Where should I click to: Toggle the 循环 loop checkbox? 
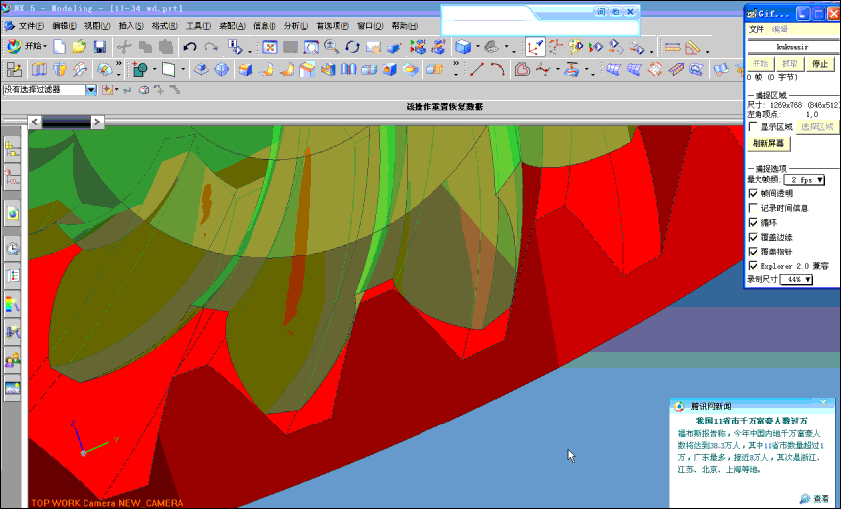tap(754, 222)
